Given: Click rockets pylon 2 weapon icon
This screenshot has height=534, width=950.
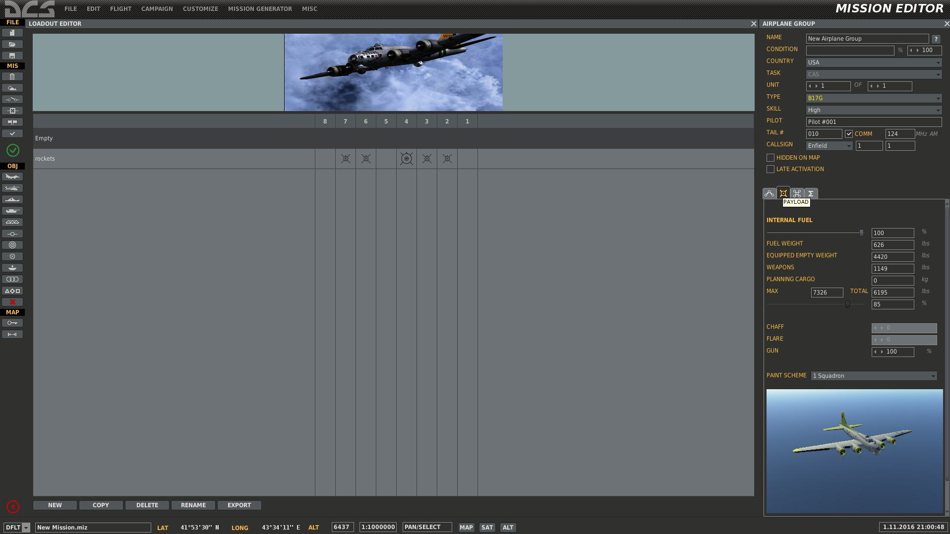Looking at the screenshot, I should coord(447,159).
